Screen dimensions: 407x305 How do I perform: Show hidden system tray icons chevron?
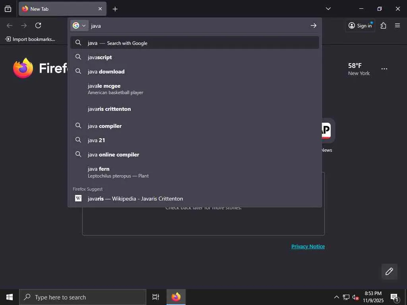click(336, 297)
